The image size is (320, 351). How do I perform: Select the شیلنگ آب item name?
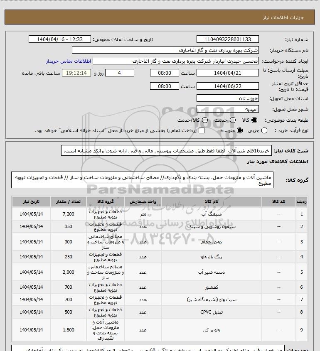coord(212,214)
